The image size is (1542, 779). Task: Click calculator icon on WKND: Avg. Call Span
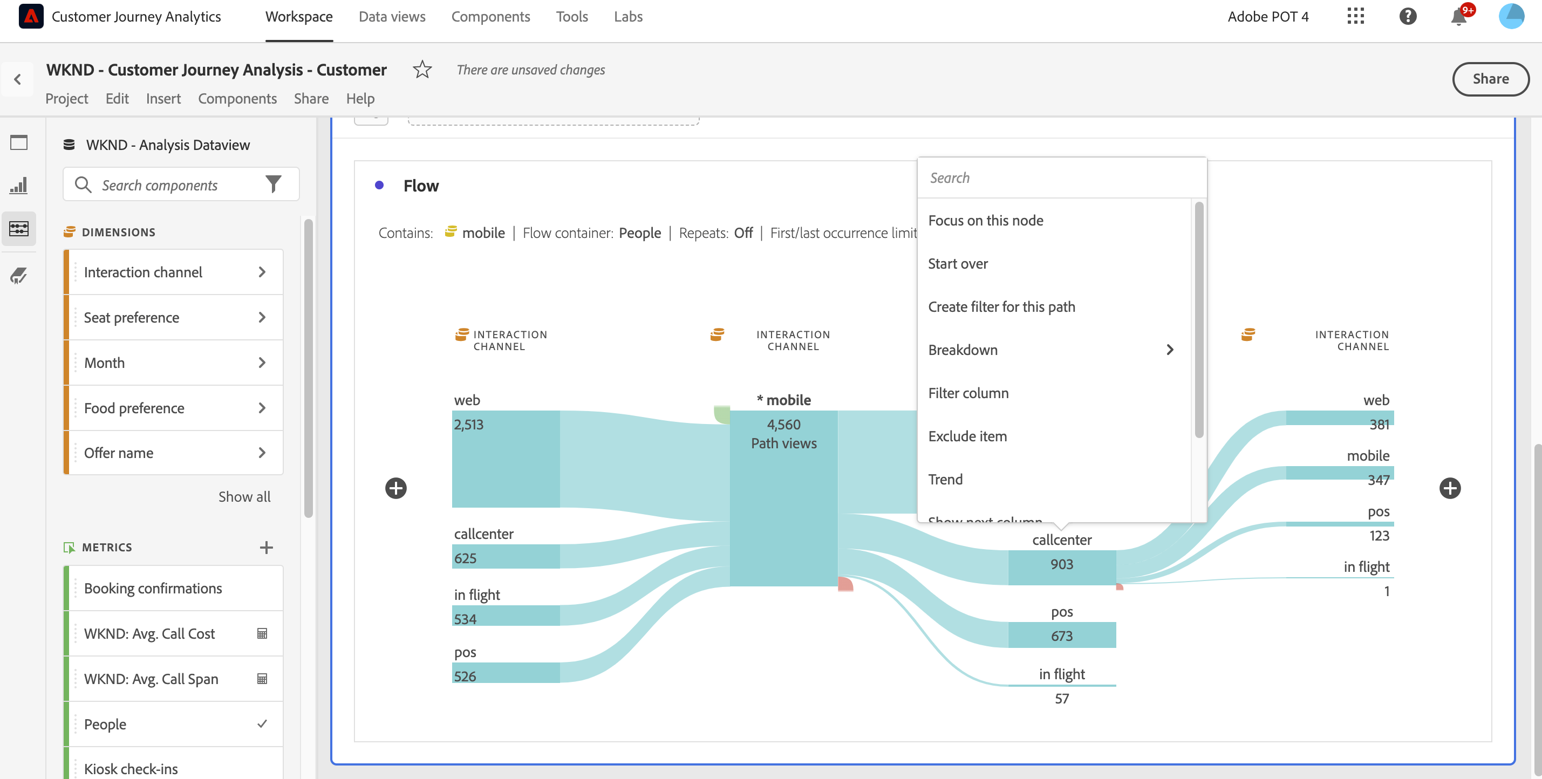[x=262, y=678]
